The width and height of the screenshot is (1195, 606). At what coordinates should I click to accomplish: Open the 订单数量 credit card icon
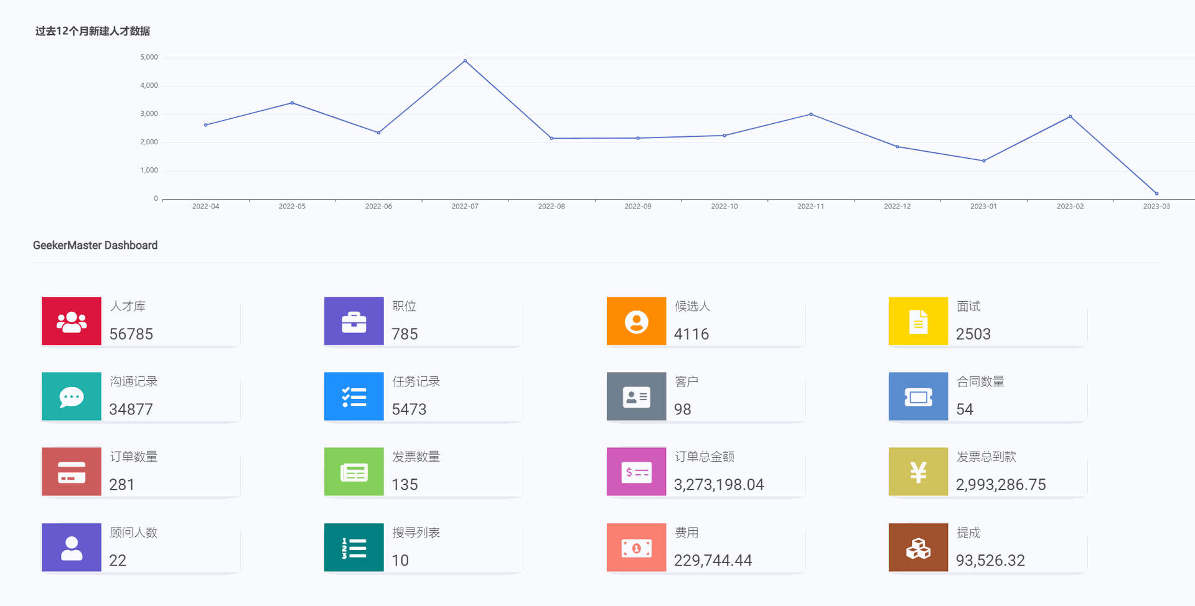click(x=72, y=472)
